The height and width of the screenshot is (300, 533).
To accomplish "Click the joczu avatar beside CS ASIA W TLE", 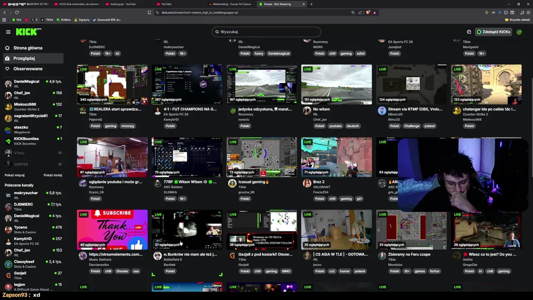I will 307,256.
